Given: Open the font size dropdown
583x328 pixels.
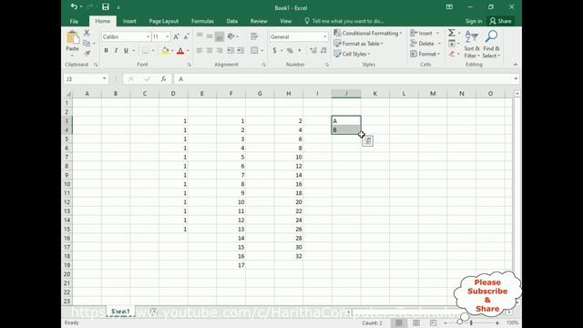Looking at the screenshot, I should tap(168, 36).
